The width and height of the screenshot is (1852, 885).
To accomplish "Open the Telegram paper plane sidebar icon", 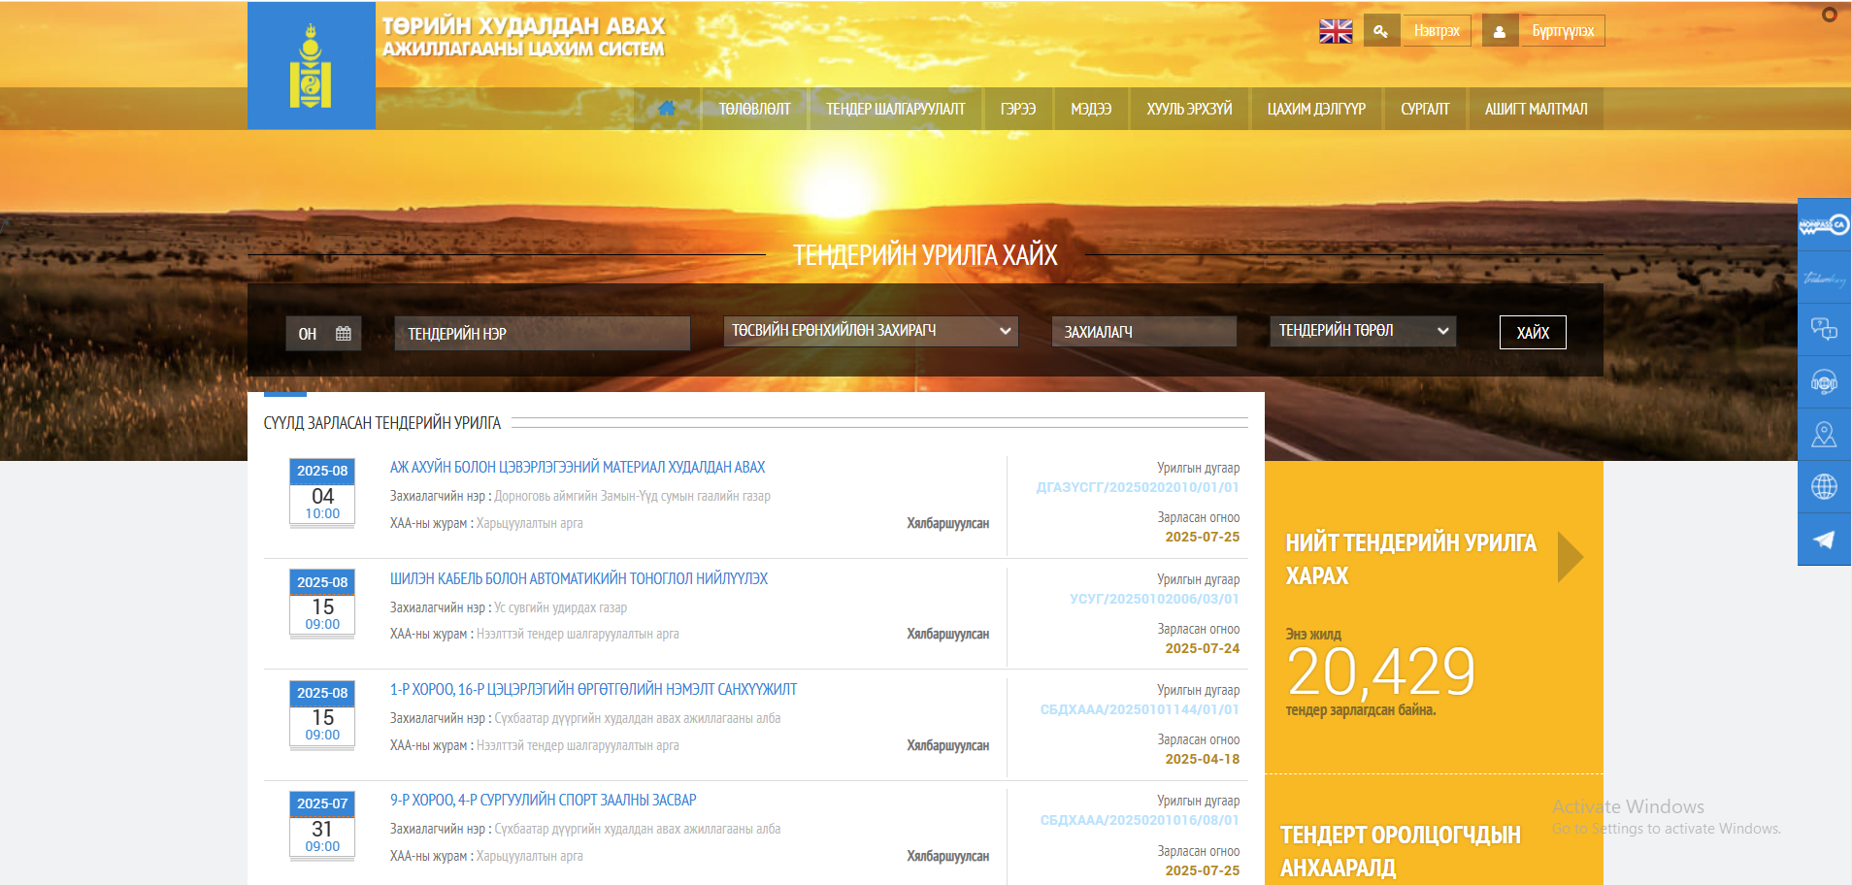I will point(1823,540).
